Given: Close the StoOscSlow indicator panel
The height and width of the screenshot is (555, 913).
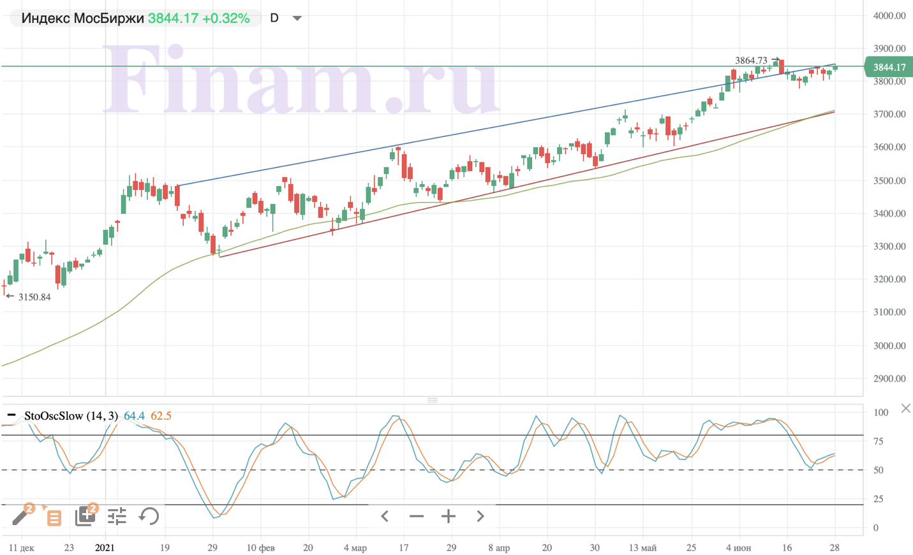Looking at the screenshot, I should pos(905,408).
